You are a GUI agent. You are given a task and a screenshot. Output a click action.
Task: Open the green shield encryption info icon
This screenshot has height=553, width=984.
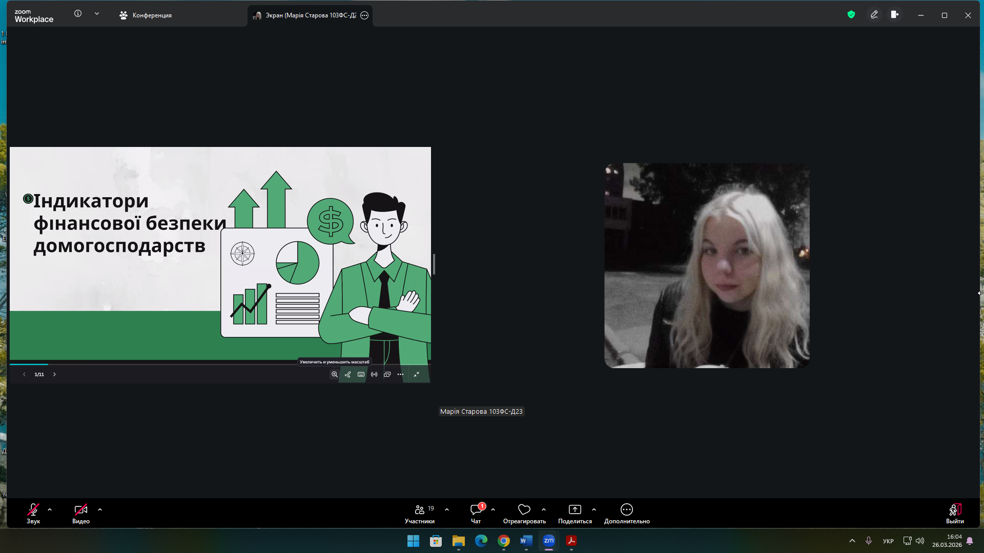[x=851, y=15]
